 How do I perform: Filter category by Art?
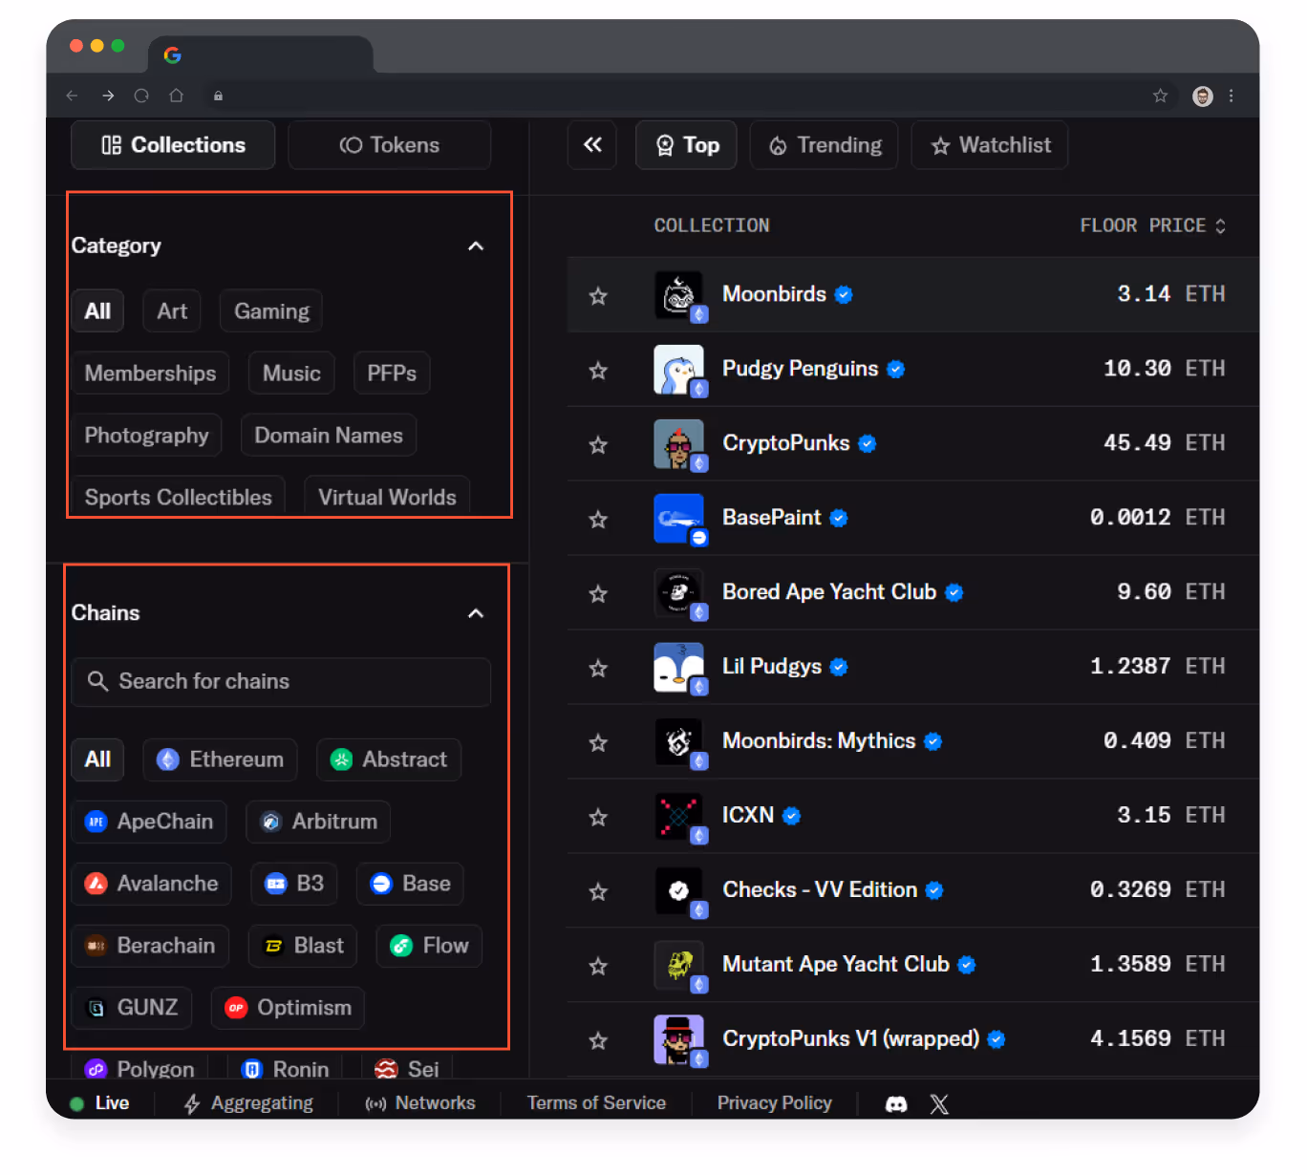click(x=172, y=311)
